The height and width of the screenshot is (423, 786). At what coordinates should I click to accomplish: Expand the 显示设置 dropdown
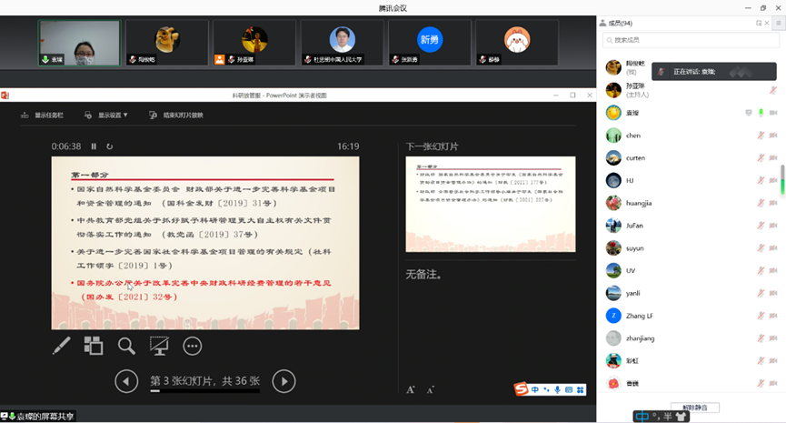coord(107,116)
